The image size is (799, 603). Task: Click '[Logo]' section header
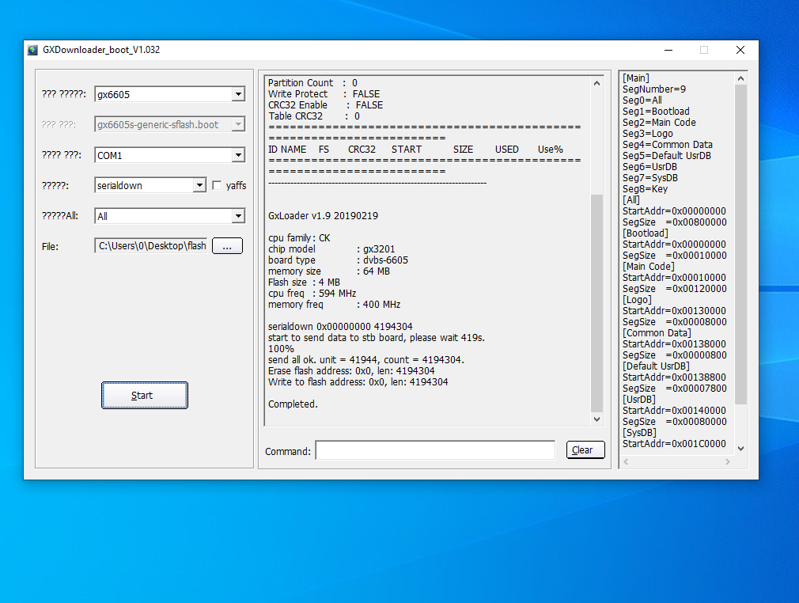click(637, 300)
